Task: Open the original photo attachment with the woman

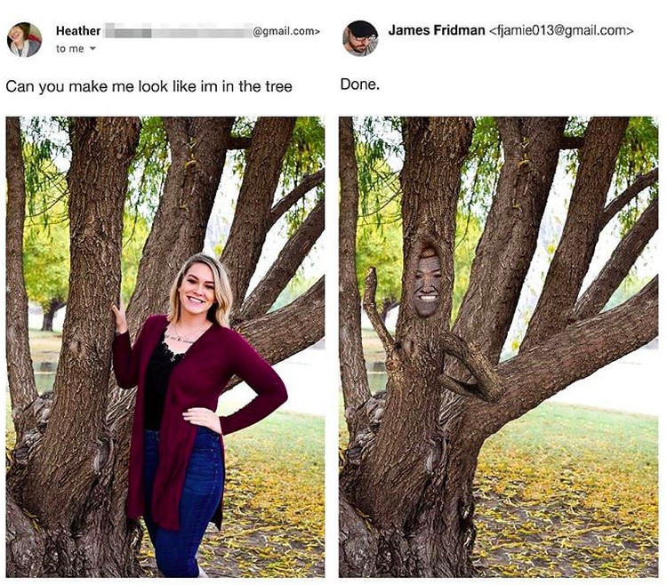Action: (165, 347)
